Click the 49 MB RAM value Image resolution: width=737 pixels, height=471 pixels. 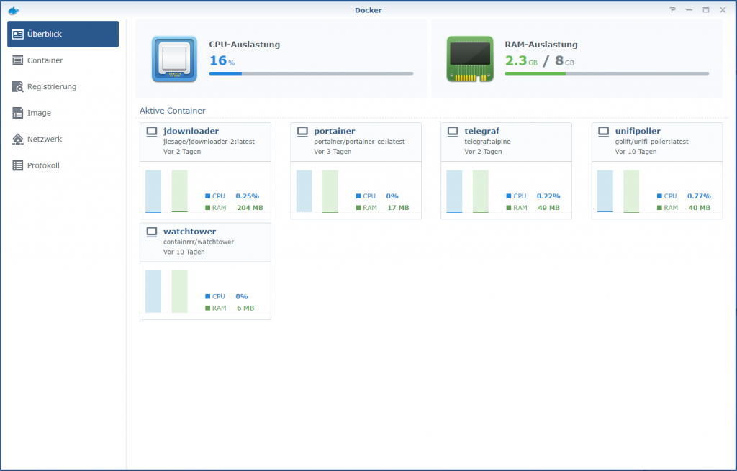coord(548,208)
